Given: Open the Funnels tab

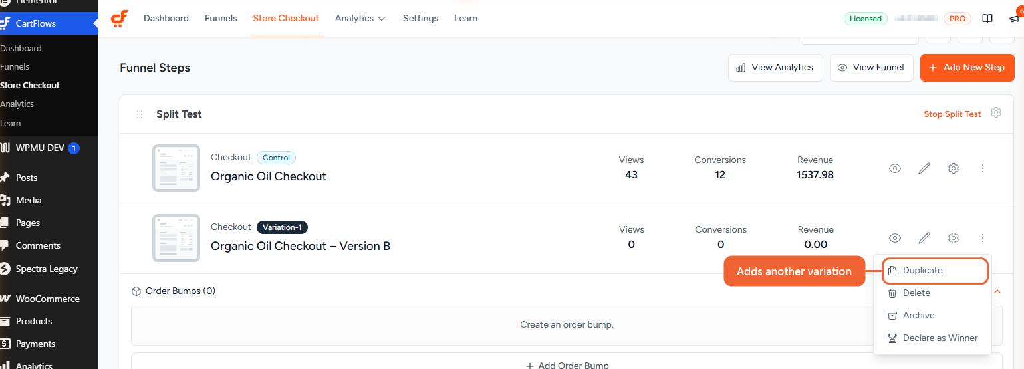Looking at the screenshot, I should 221,19.
